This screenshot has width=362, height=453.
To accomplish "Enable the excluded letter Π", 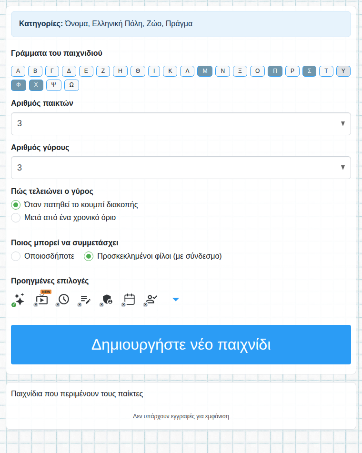I will coord(275,71).
